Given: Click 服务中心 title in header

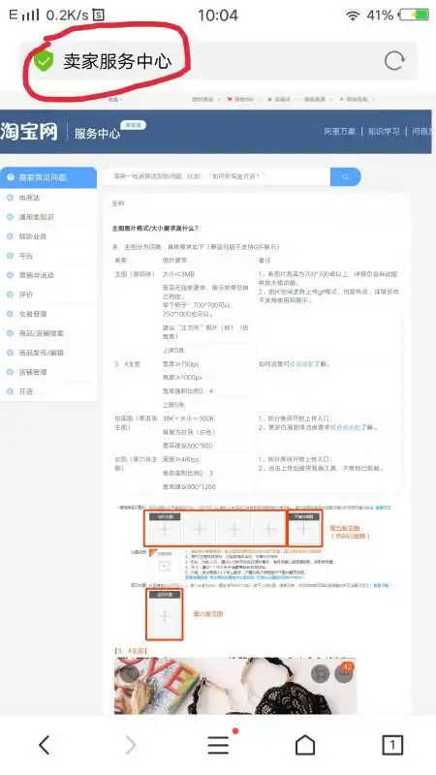Looking at the screenshot, I should click(97, 134).
